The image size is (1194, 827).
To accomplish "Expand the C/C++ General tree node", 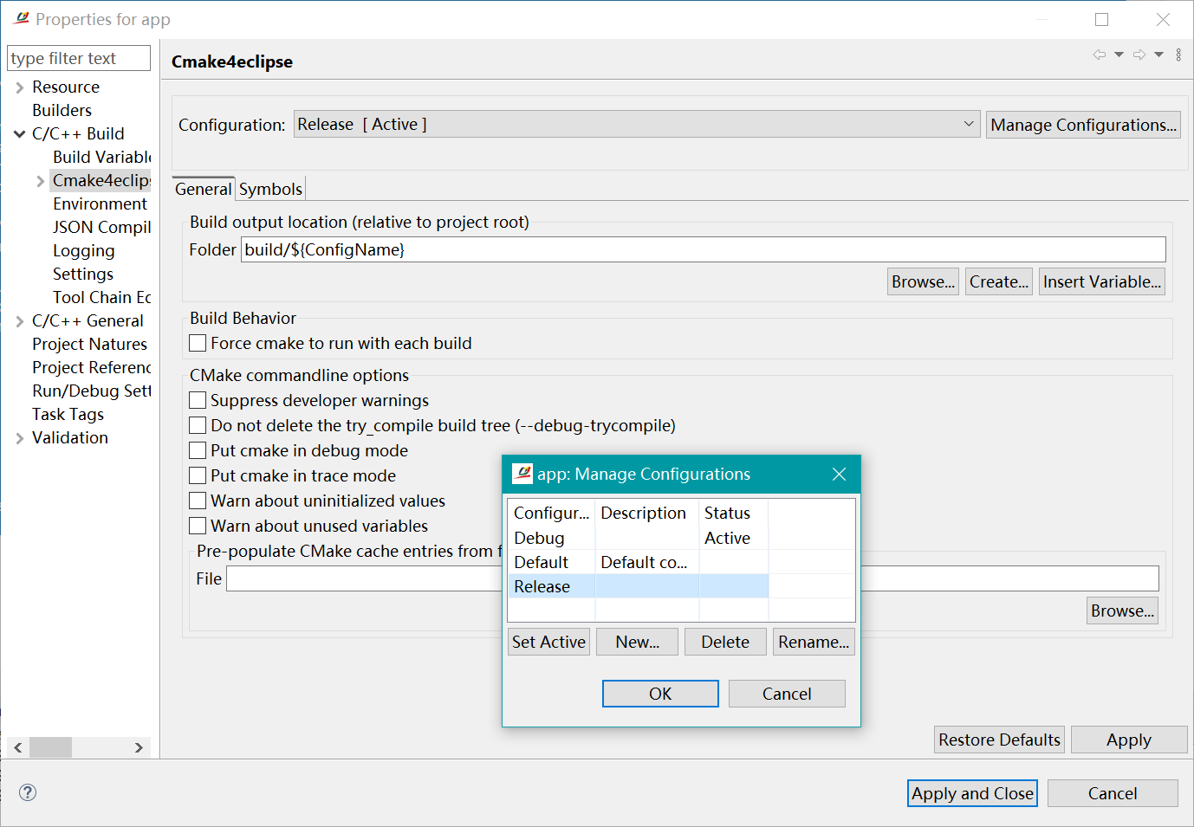I will click(x=19, y=321).
